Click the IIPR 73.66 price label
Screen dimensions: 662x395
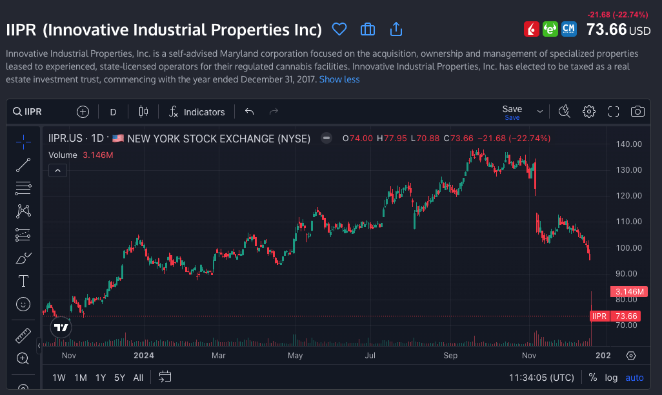pyautogui.click(x=615, y=316)
